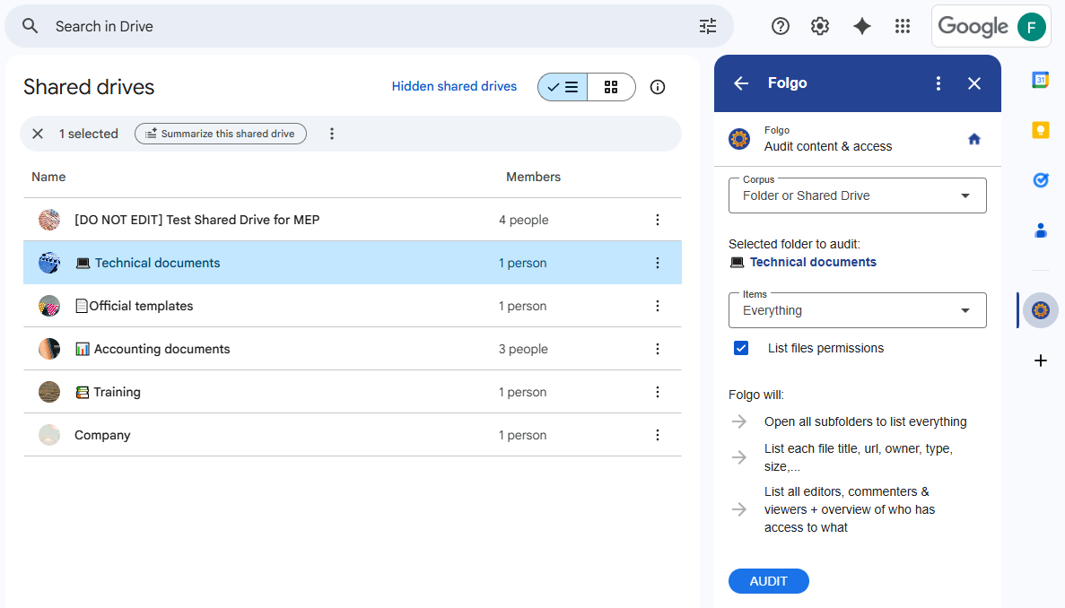Open Folgo panel more options menu

pyautogui.click(x=938, y=83)
